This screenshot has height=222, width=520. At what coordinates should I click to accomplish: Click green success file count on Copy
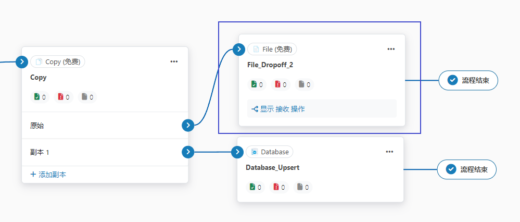(x=40, y=97)
